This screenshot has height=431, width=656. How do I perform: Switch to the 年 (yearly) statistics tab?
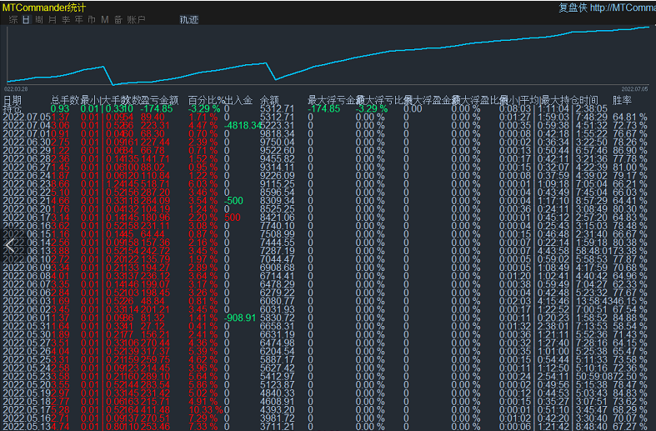[78, 19]
